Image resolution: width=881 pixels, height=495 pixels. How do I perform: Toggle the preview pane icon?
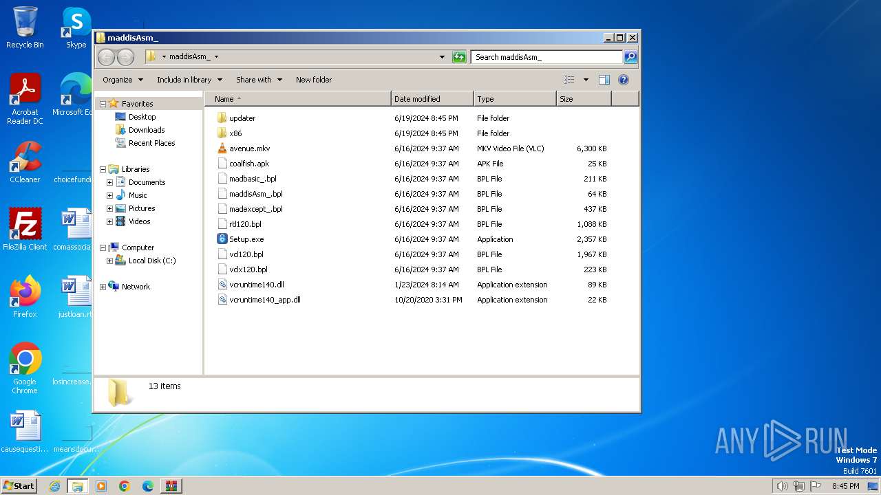tap(604, 80)
